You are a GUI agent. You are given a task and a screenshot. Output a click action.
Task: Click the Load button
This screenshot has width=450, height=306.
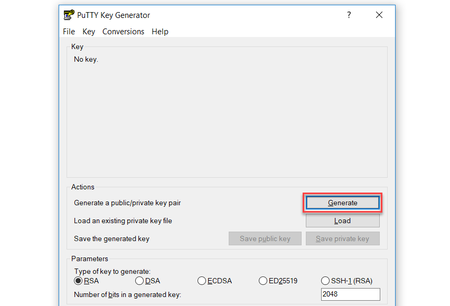(342, 221)
